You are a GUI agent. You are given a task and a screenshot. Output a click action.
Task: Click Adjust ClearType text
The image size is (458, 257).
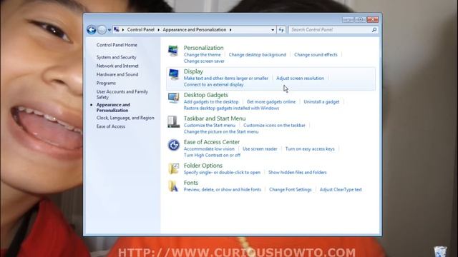pyautogui.click(x=341, y=190)
